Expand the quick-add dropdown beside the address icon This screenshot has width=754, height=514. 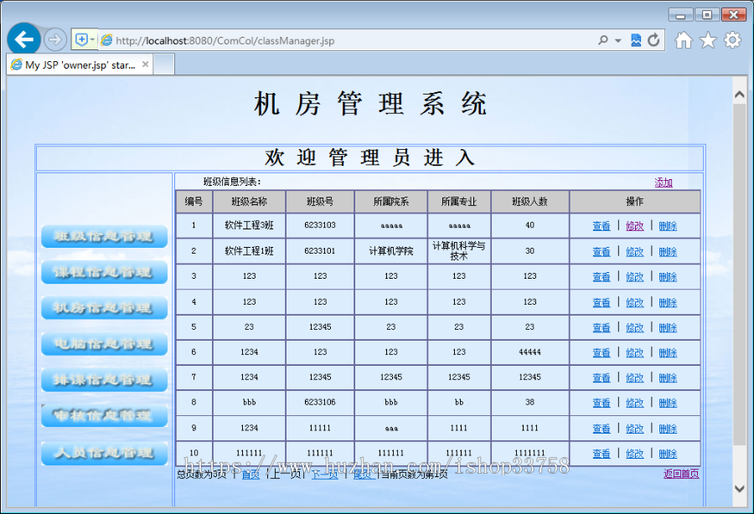pyautogui.click(x=92, y=39)
